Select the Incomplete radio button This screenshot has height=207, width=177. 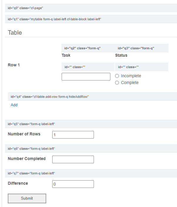click(x=117, y=76)
